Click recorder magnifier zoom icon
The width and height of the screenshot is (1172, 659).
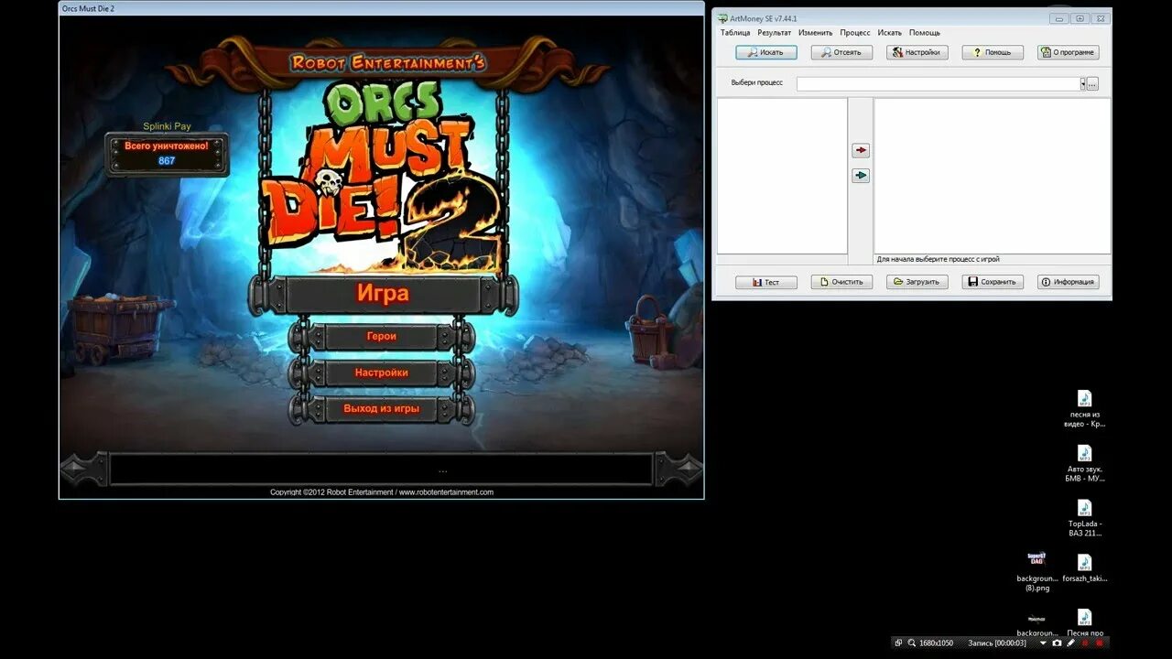point(911,643)
